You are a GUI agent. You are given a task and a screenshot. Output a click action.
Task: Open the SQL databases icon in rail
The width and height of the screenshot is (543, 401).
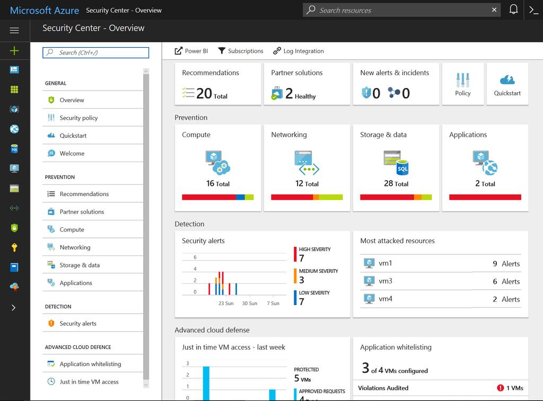click(14, 149)
